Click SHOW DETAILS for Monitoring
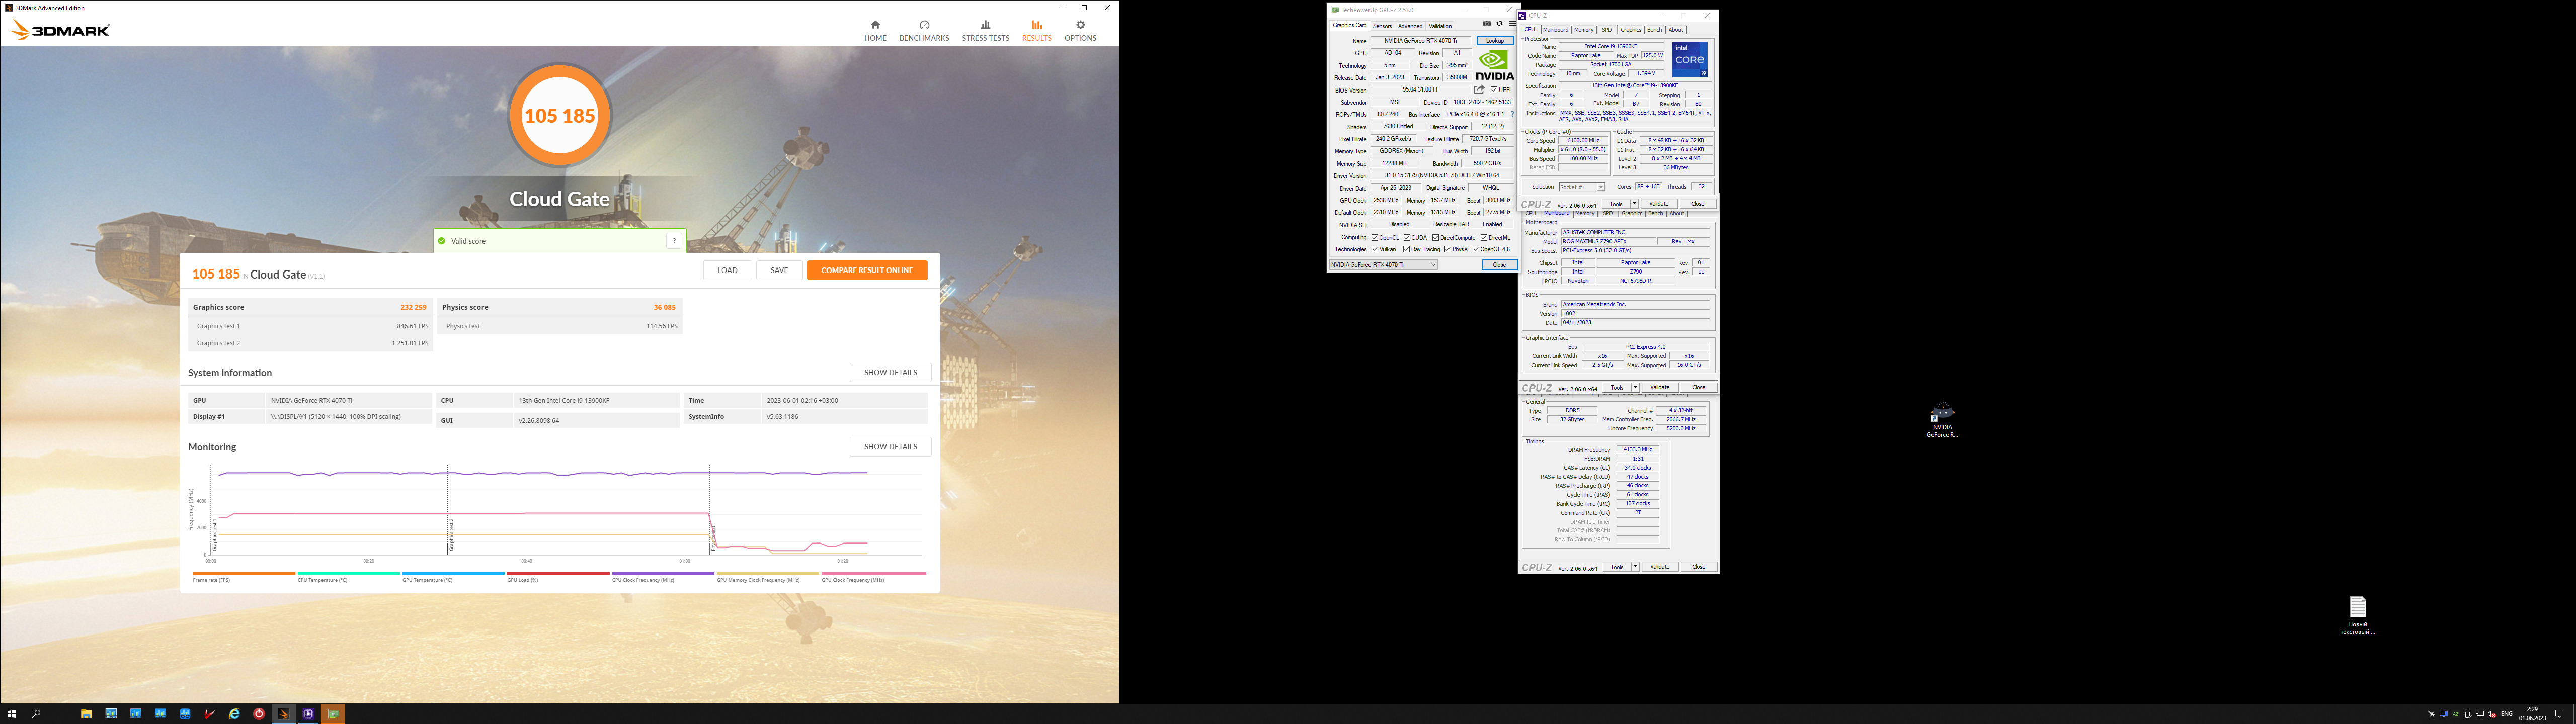Image resolution: width=2576 pixels, height=724 pixels. click(890, 447)
